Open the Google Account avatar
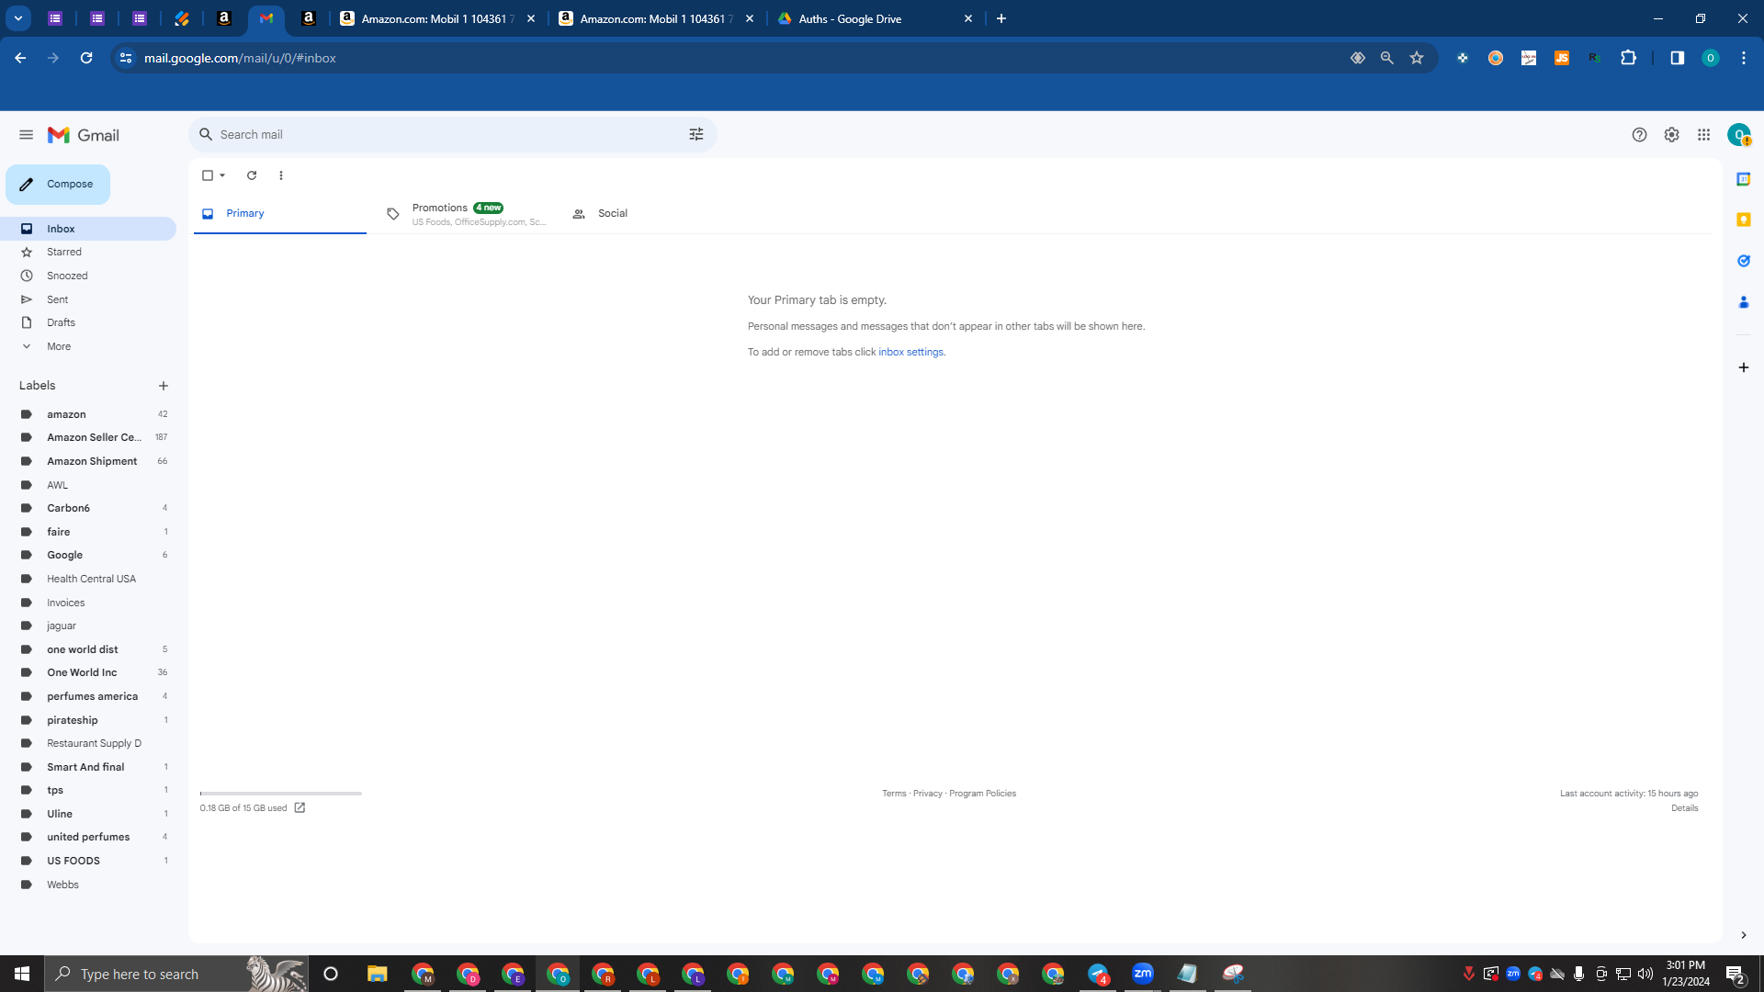The height and width of the screenshot is (992, 1764). click(x=1738, y=135)
